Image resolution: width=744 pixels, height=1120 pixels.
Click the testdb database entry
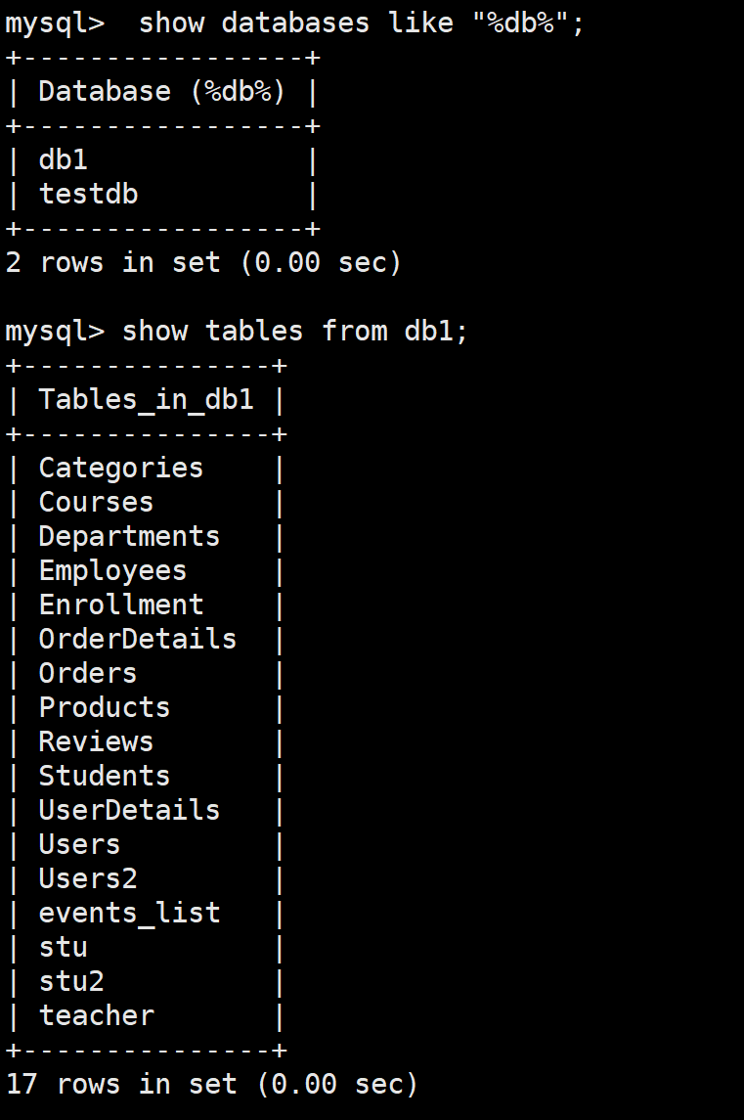[88, 195]
